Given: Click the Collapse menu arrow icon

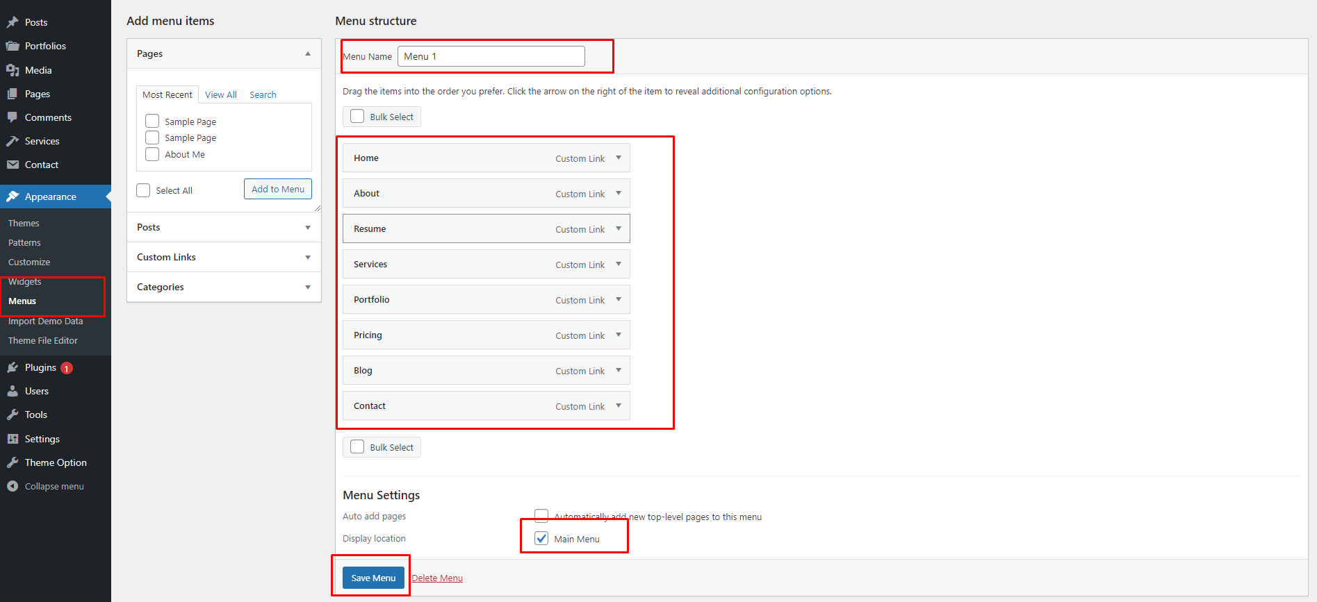Looking at the screenshot, I should click(13, 486).
